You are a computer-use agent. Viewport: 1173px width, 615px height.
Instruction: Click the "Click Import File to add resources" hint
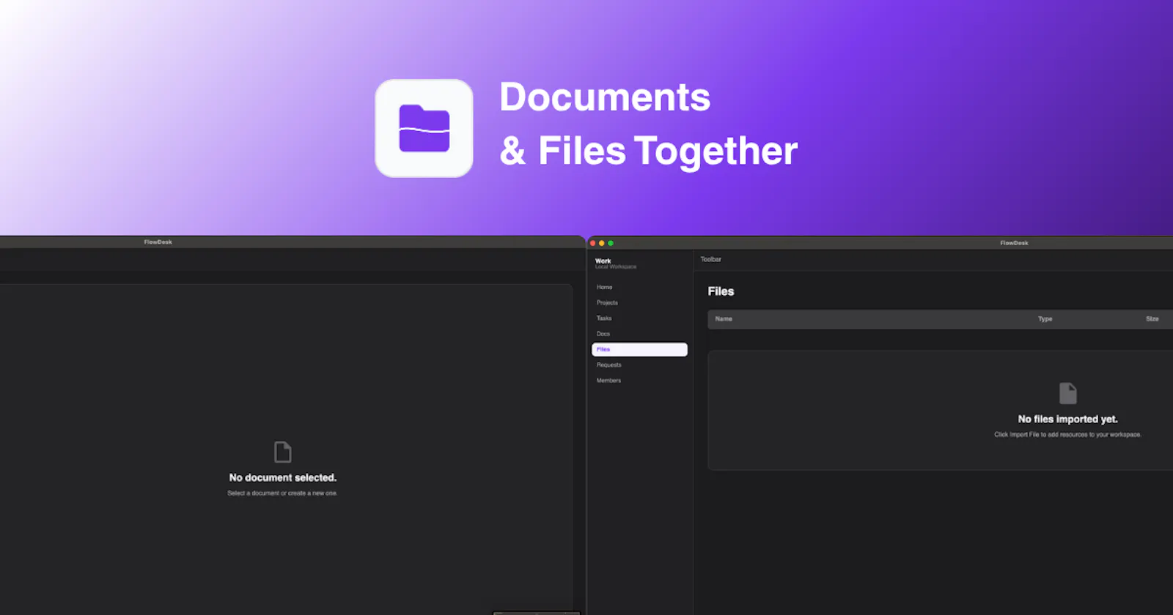click(x=1067, y=435)
